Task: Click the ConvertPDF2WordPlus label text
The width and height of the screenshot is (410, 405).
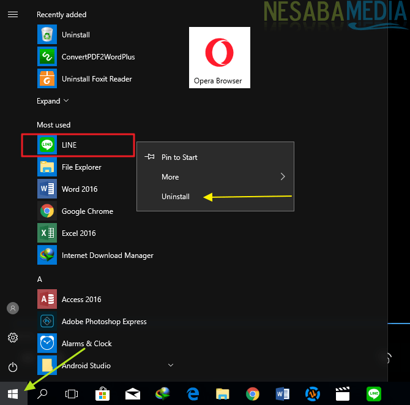Action: click(99, 57)
